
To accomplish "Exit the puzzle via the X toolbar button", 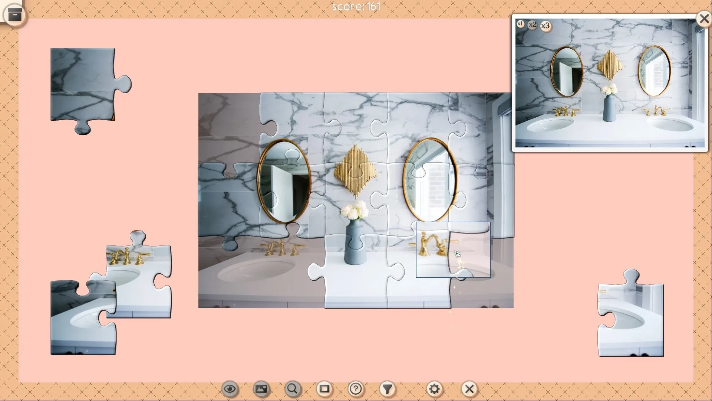I will [x=469, y=389].
